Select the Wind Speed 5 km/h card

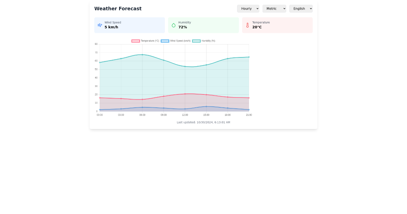[x=130, y=25]
